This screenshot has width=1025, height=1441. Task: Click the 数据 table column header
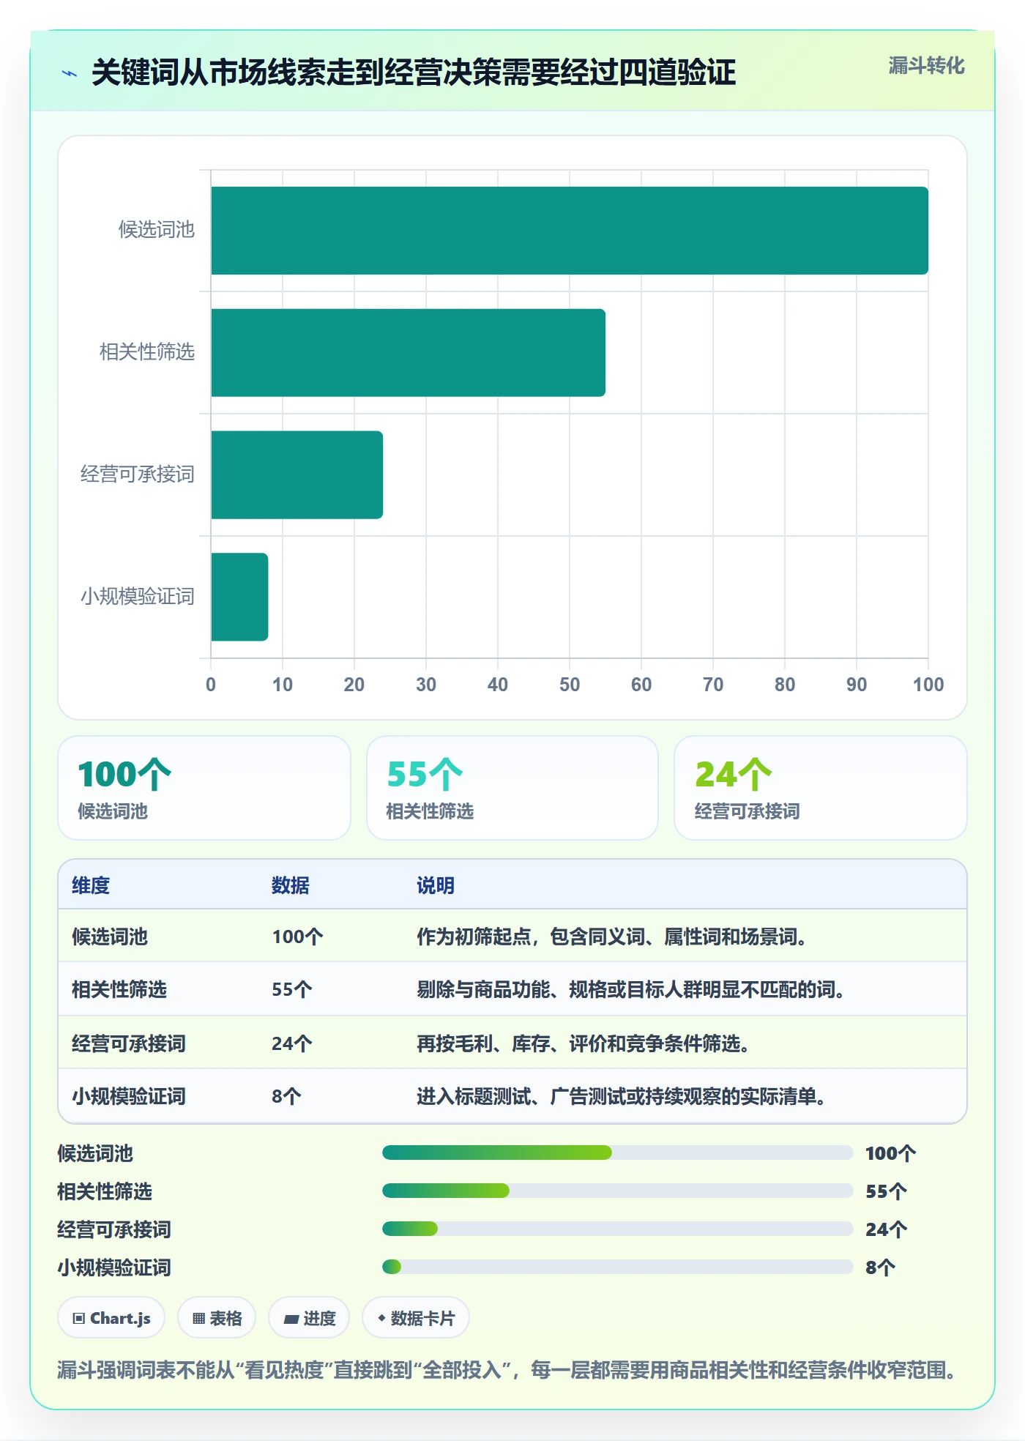291,885
